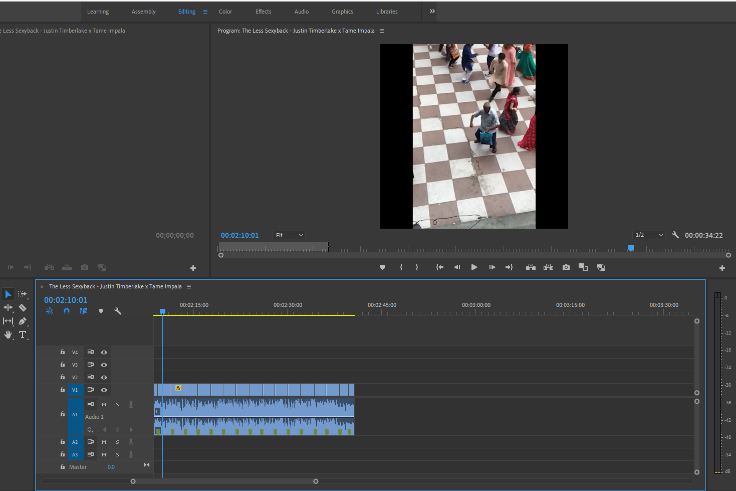Mute track A1

point(104,404)
